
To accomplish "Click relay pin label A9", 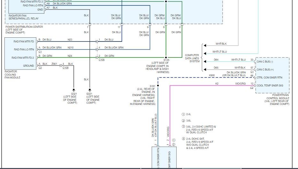I will click(48, 4).
